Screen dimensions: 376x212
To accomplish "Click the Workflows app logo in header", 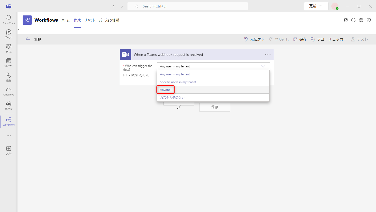I will (x=27, y=20).
